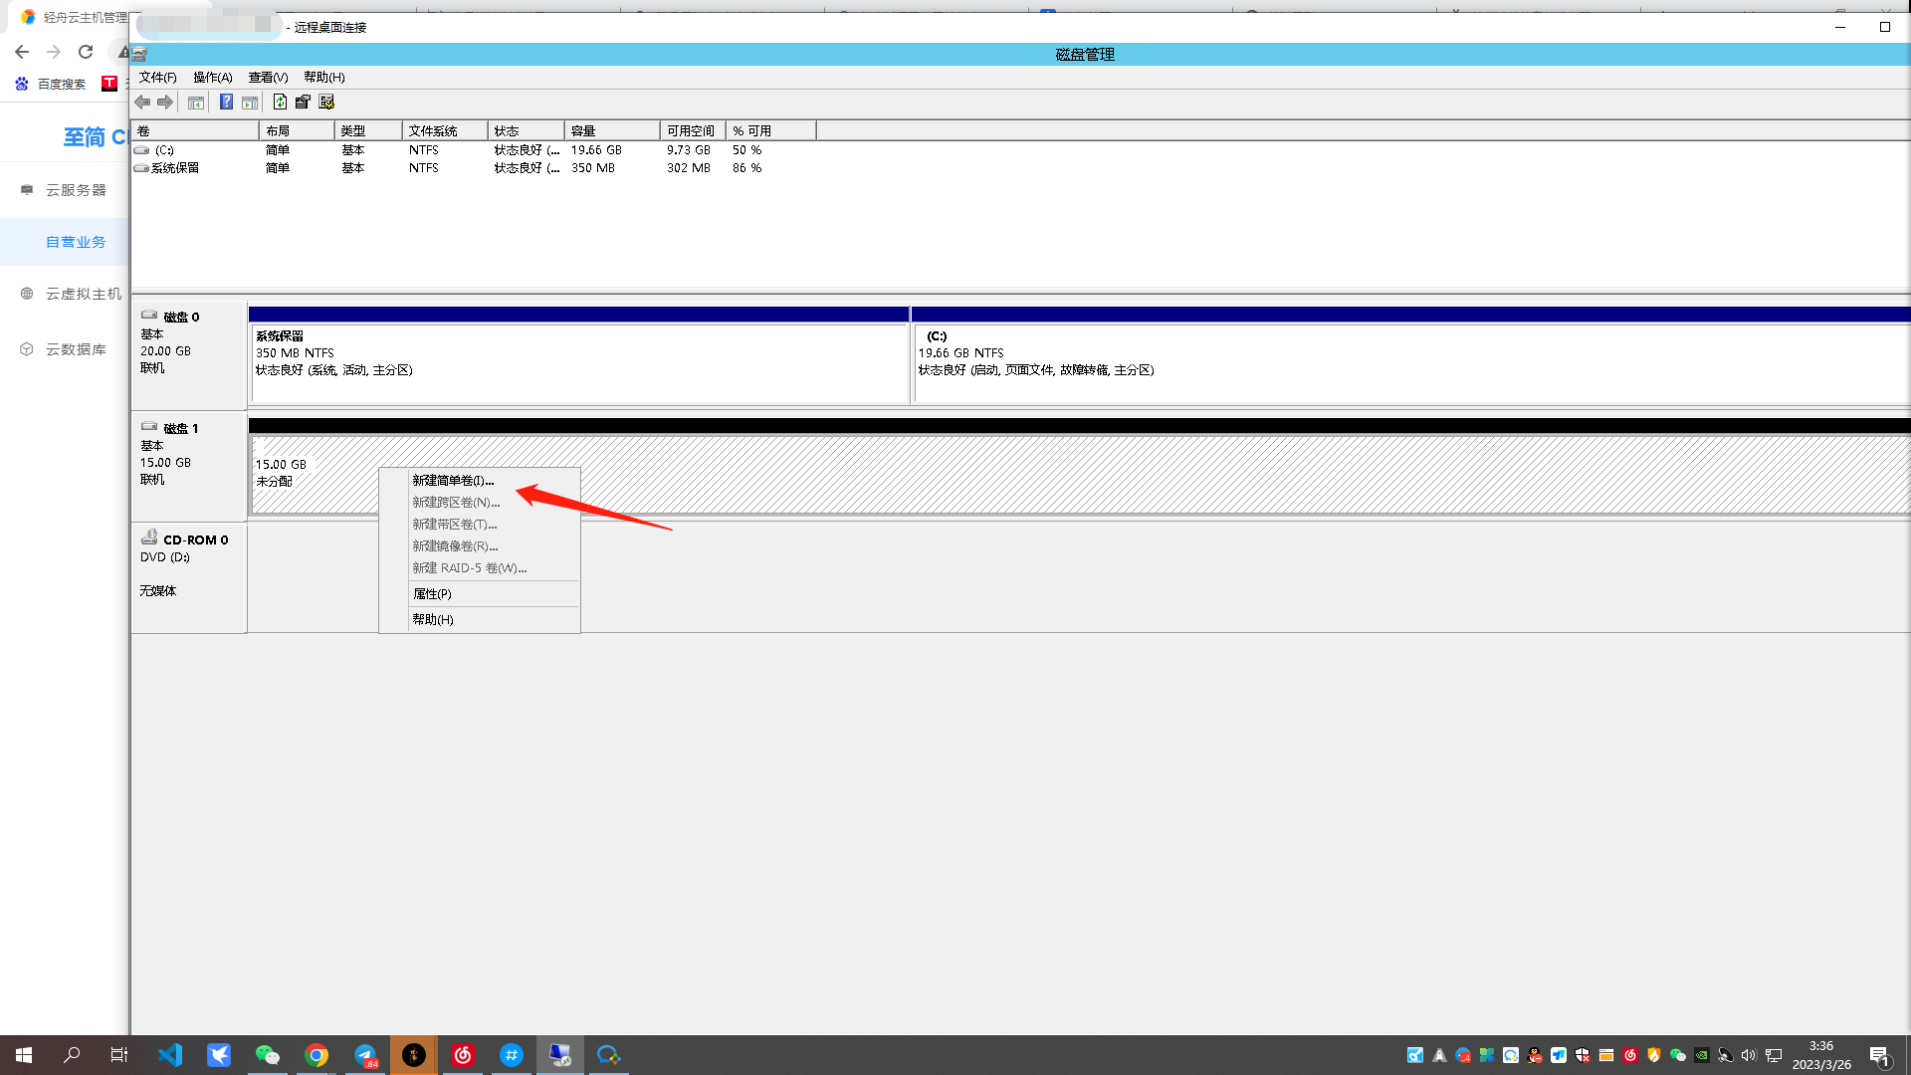Click the back arrow toolbar icon
This screenshot has height=1075, width=1911.
click(x=142, y=103)
